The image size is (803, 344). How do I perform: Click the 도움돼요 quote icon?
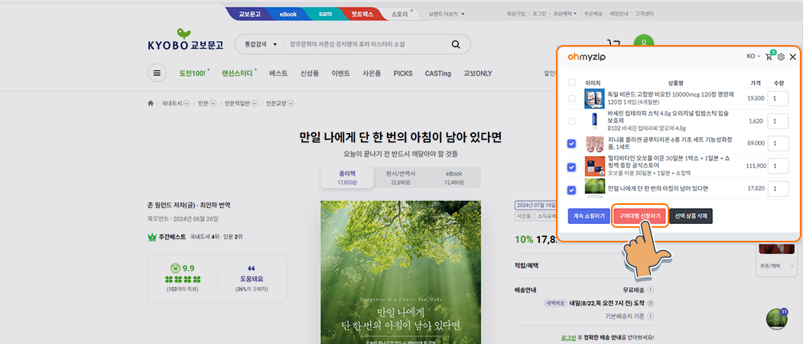pos(251,268)
